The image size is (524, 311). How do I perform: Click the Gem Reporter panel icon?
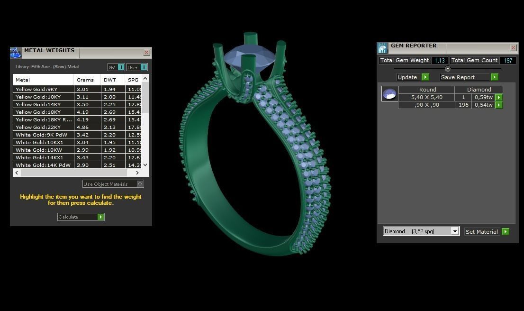(x=382, y=48)
